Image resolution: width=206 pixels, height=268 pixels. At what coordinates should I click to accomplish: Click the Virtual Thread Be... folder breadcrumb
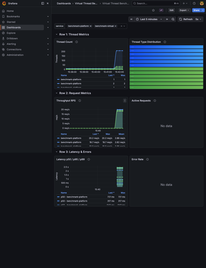86,3
